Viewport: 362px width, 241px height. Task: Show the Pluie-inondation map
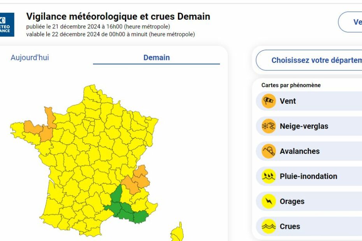309,176
